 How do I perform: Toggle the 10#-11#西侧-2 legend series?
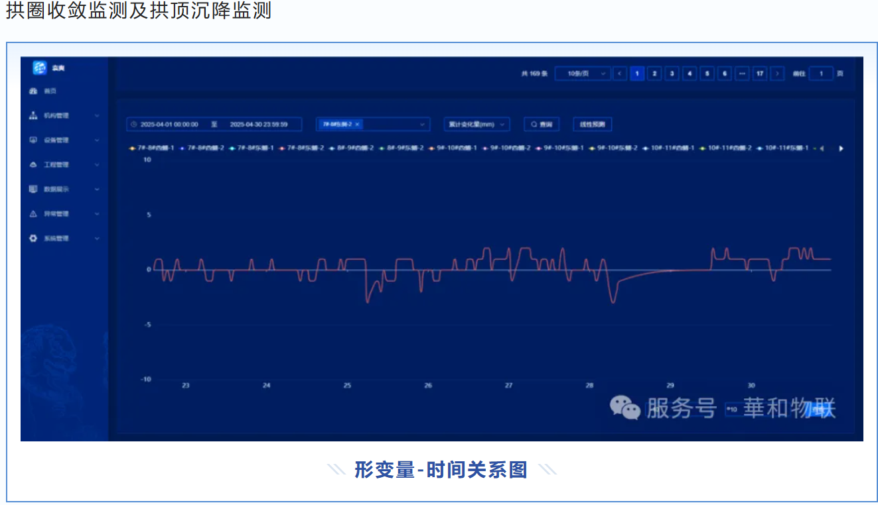click(x=725, y=148)
